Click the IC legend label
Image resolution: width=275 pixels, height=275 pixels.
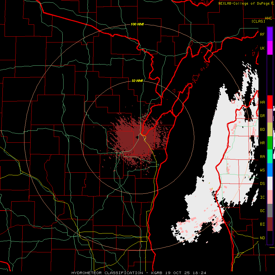[262, 197]
